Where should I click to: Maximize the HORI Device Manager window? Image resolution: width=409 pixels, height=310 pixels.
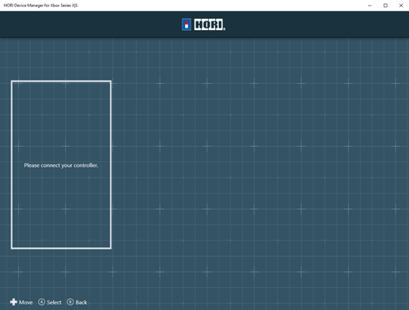[385, 6]
